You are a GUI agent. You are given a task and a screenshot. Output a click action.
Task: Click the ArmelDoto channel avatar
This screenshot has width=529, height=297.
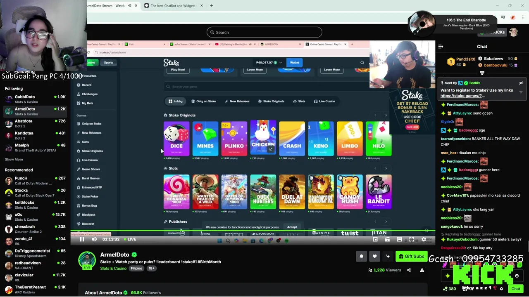[x=87, y=261]
